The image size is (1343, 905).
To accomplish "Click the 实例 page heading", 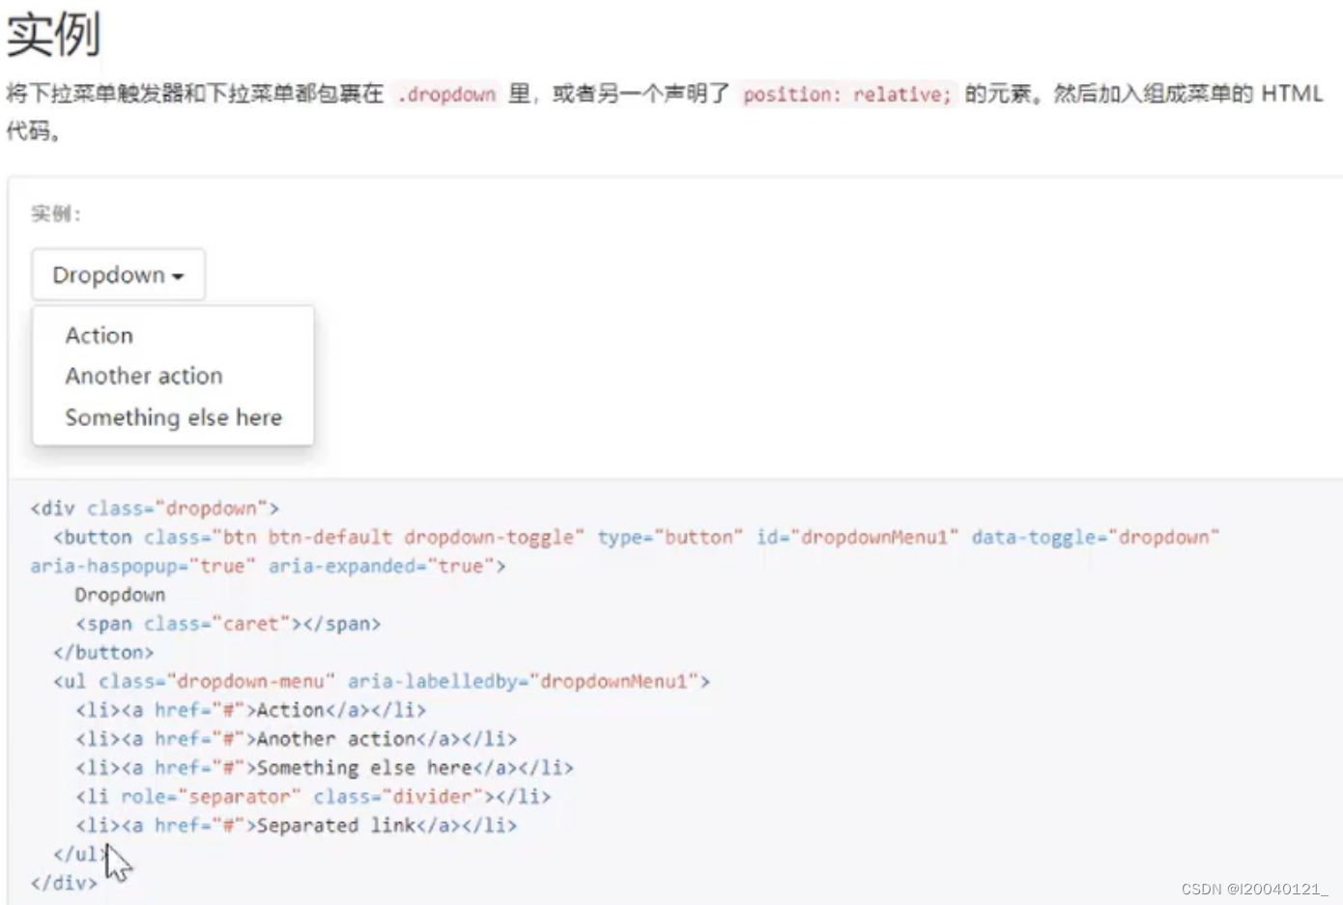I will click(53, 34).
